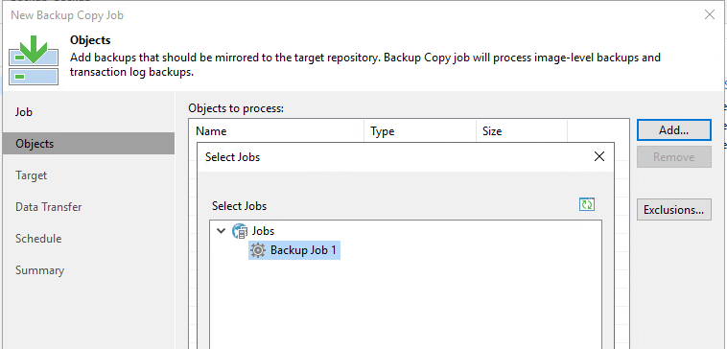727x349 pixels.
Task: Close the New Backup Copy Job window
Action: tap(710, 14)
